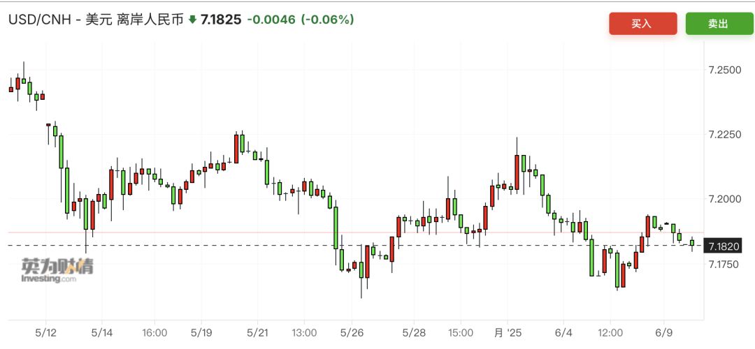
Task: Click the -0.0046 price change value
Action: [x=271, y=20]
